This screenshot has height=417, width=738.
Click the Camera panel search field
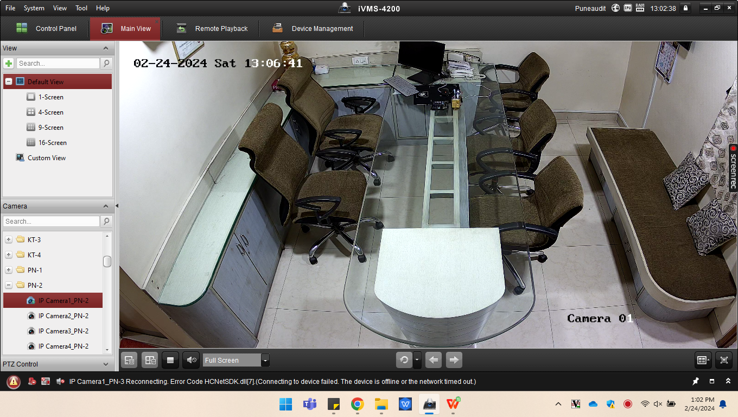pos(52,222)
